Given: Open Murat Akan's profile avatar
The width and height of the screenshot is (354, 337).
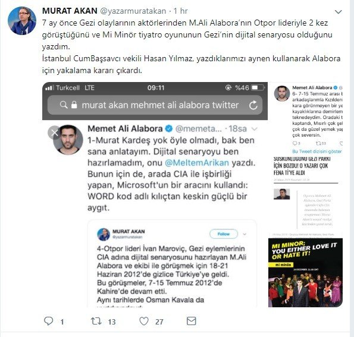Looking at the screenshot, I should point(22,21).
